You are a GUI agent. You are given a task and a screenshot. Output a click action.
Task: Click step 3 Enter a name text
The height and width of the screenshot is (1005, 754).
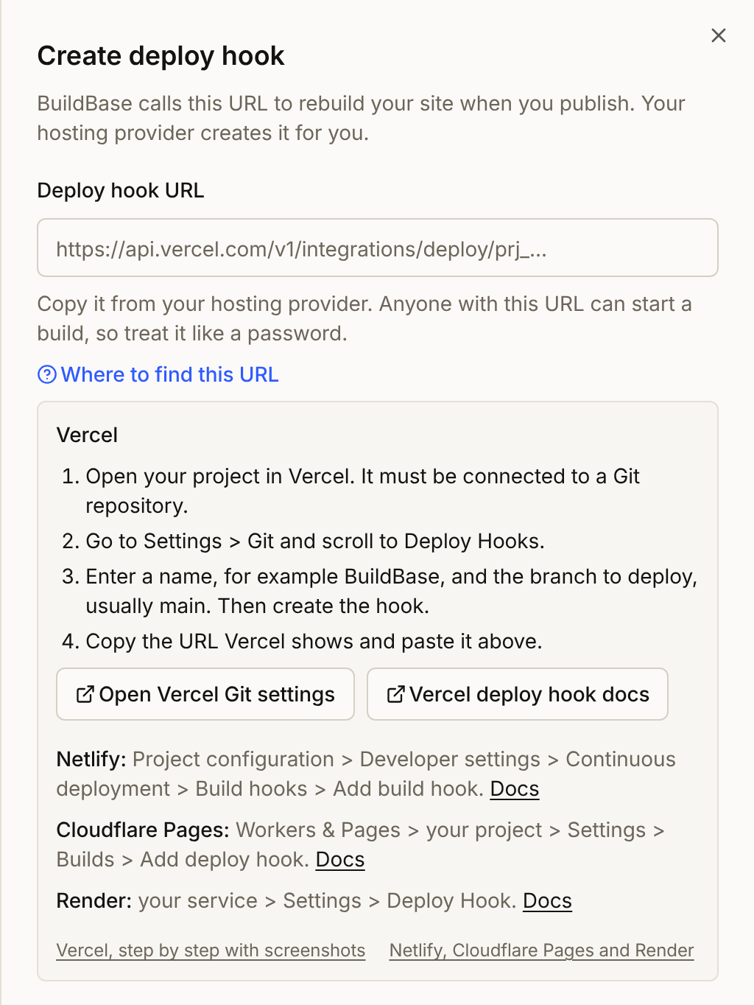point(391,591)
